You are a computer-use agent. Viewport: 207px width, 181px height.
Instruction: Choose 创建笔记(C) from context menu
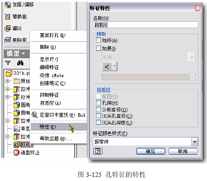click(x=59, y=83)
